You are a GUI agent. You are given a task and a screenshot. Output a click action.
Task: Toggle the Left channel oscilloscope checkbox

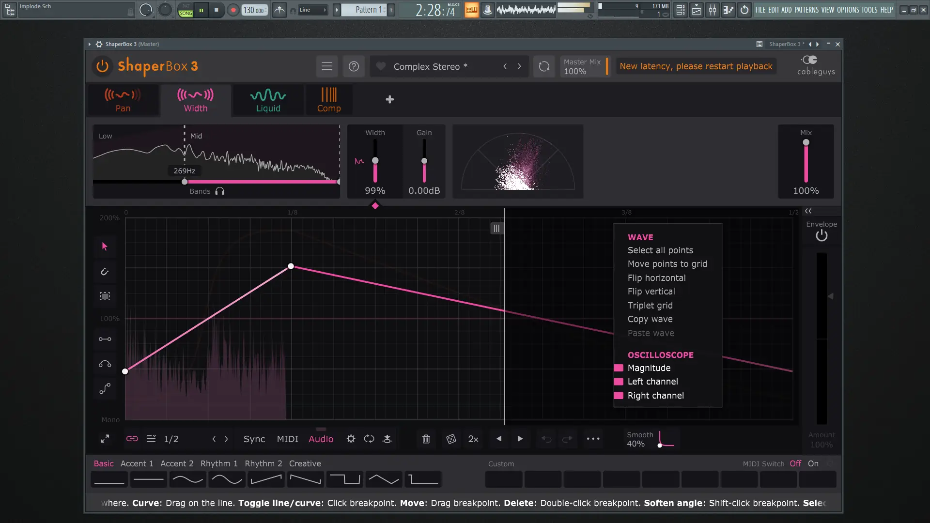pos(619,382)
